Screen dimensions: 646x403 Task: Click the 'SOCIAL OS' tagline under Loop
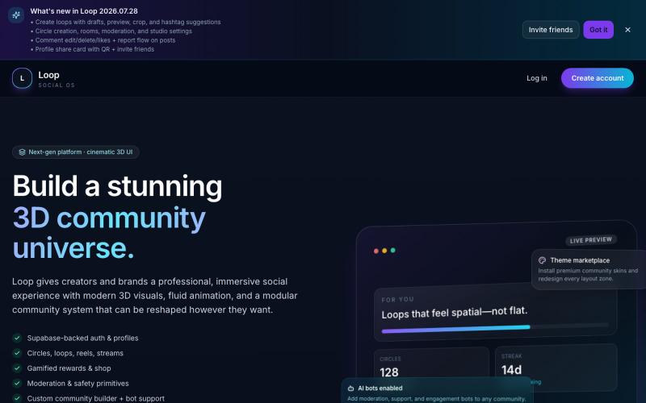click(x=57, y=85)
